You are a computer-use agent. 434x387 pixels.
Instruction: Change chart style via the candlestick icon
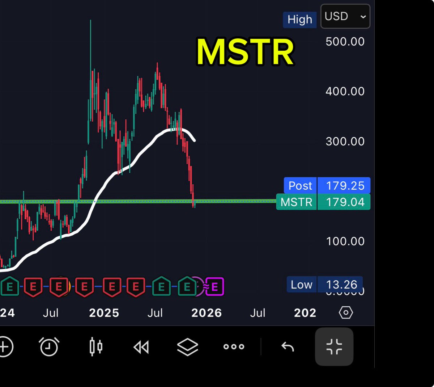96,346
